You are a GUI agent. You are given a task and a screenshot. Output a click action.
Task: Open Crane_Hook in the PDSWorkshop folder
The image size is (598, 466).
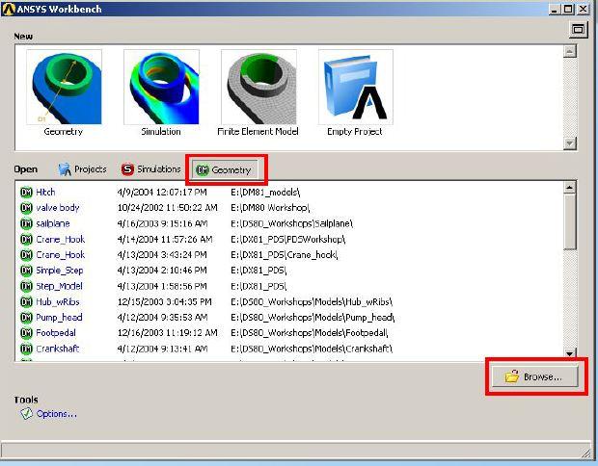coord(61,240)
